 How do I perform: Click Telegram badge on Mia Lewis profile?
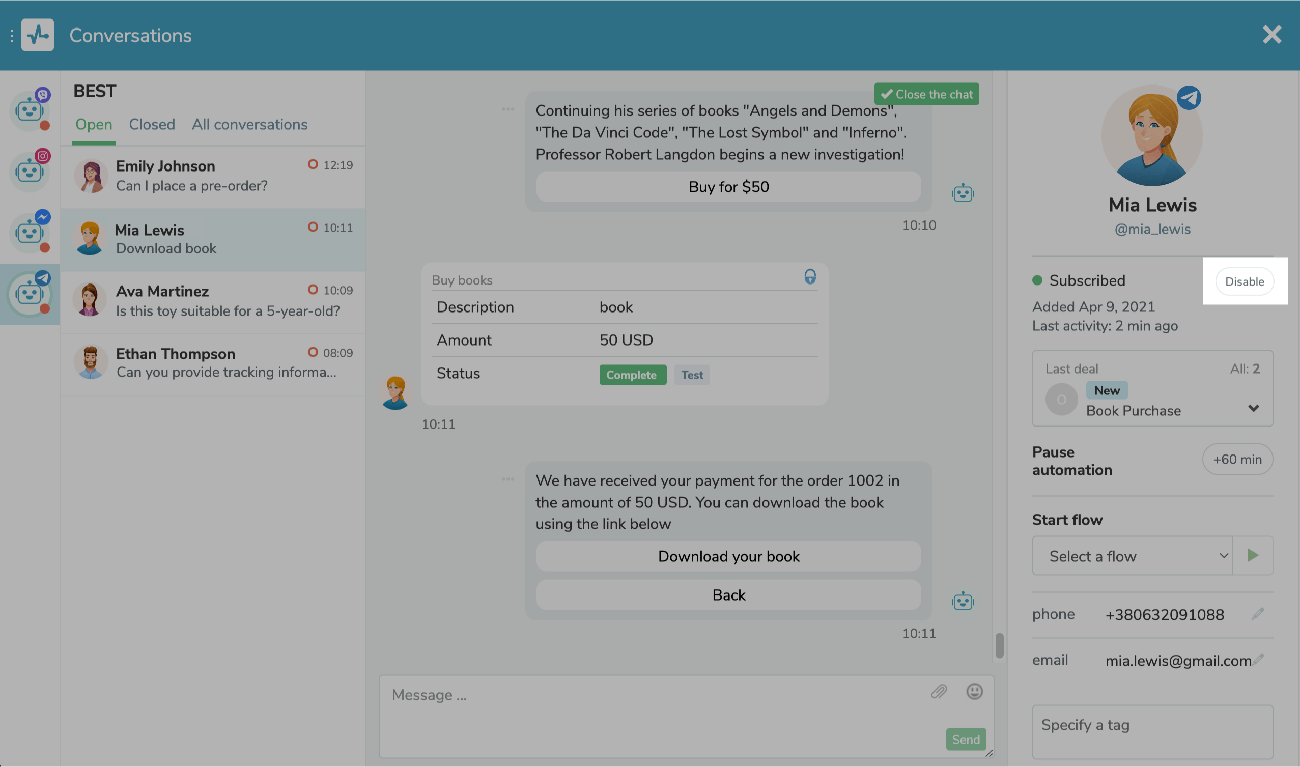(x=1189, y=98)
